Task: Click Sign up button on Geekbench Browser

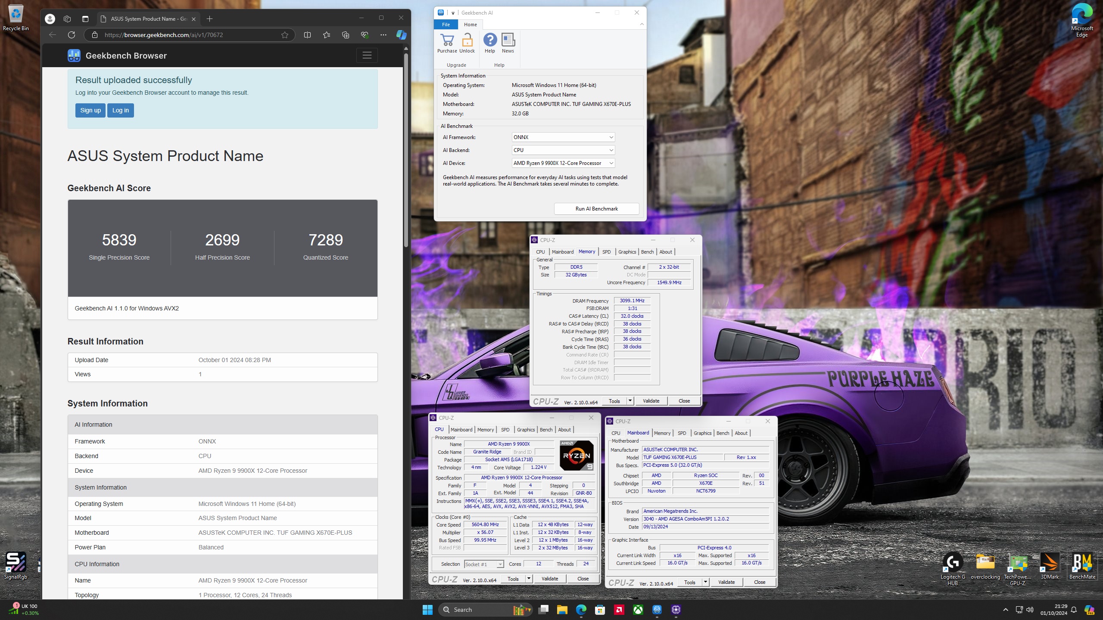Action: click(x=90, y=110)
